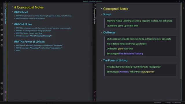Open more options for the preview pane
Viewport: 185px width, 104px height.
(x=95, y=100)
